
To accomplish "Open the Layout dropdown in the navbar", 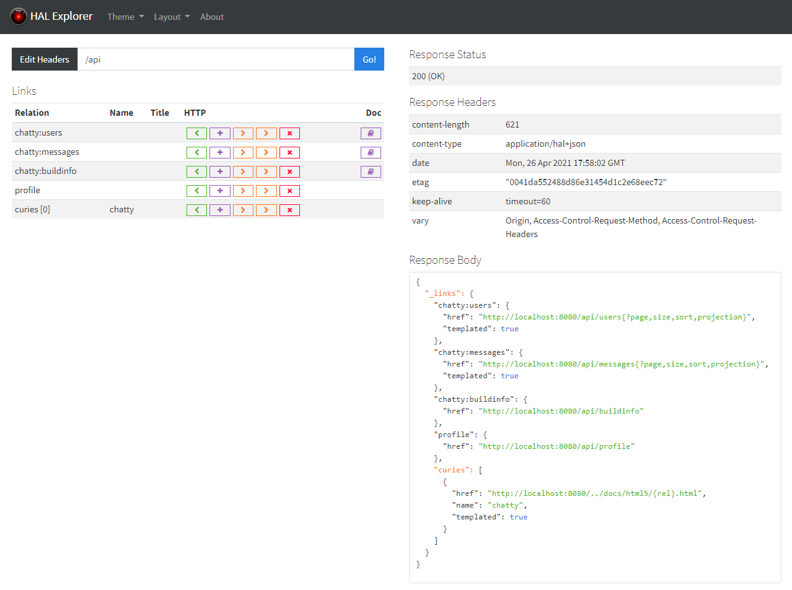I will tap(172, 17).
